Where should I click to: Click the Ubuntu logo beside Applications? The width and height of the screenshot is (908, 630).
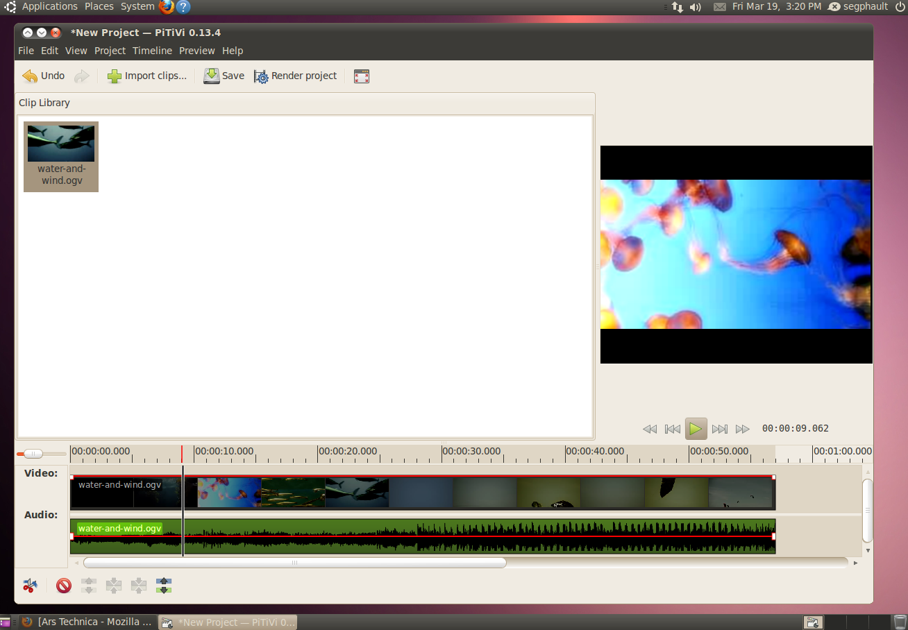11,6
